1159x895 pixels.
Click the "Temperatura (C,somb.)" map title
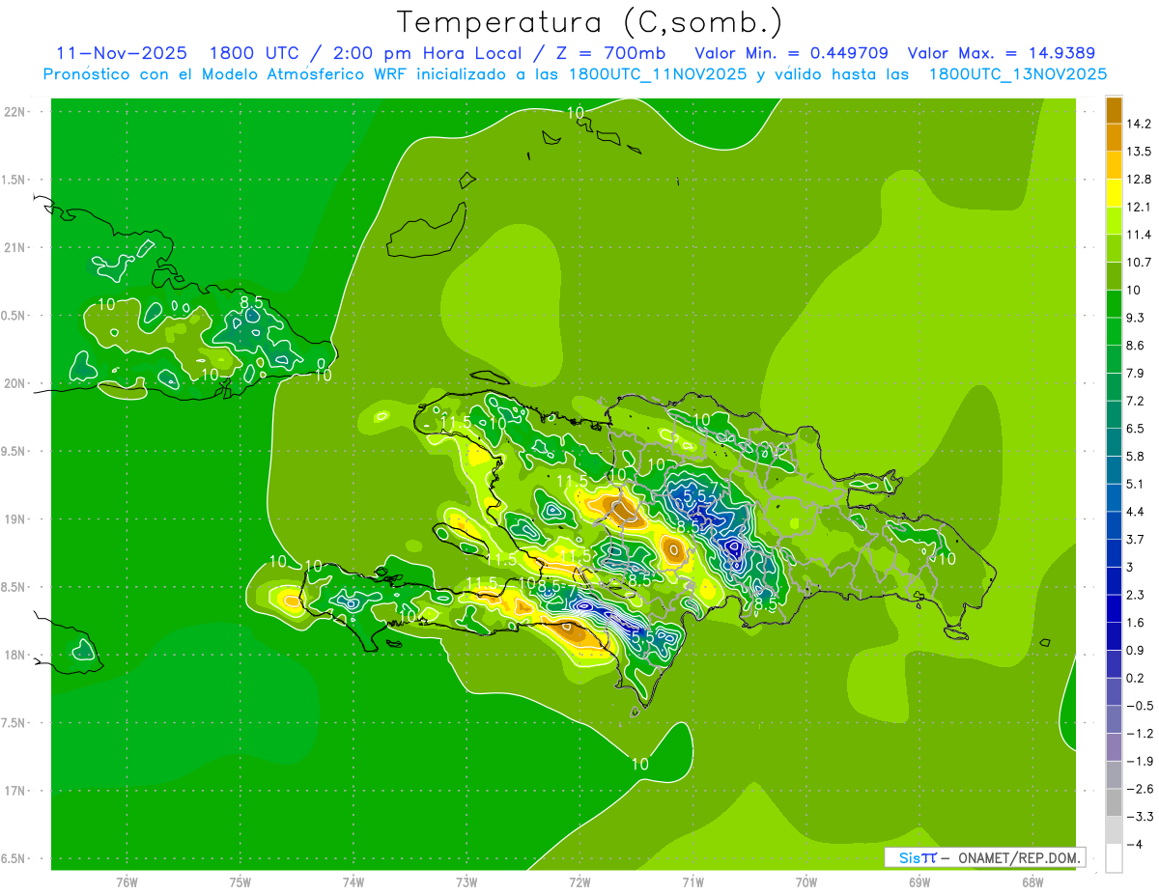(x=590, y=23)
